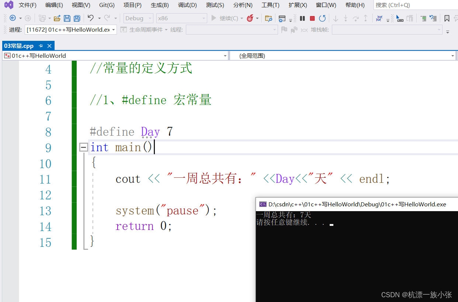The height and width of the screenshot is (302, 458).
Task: Open the 工具(T) menu
Action: coord(270,5)
